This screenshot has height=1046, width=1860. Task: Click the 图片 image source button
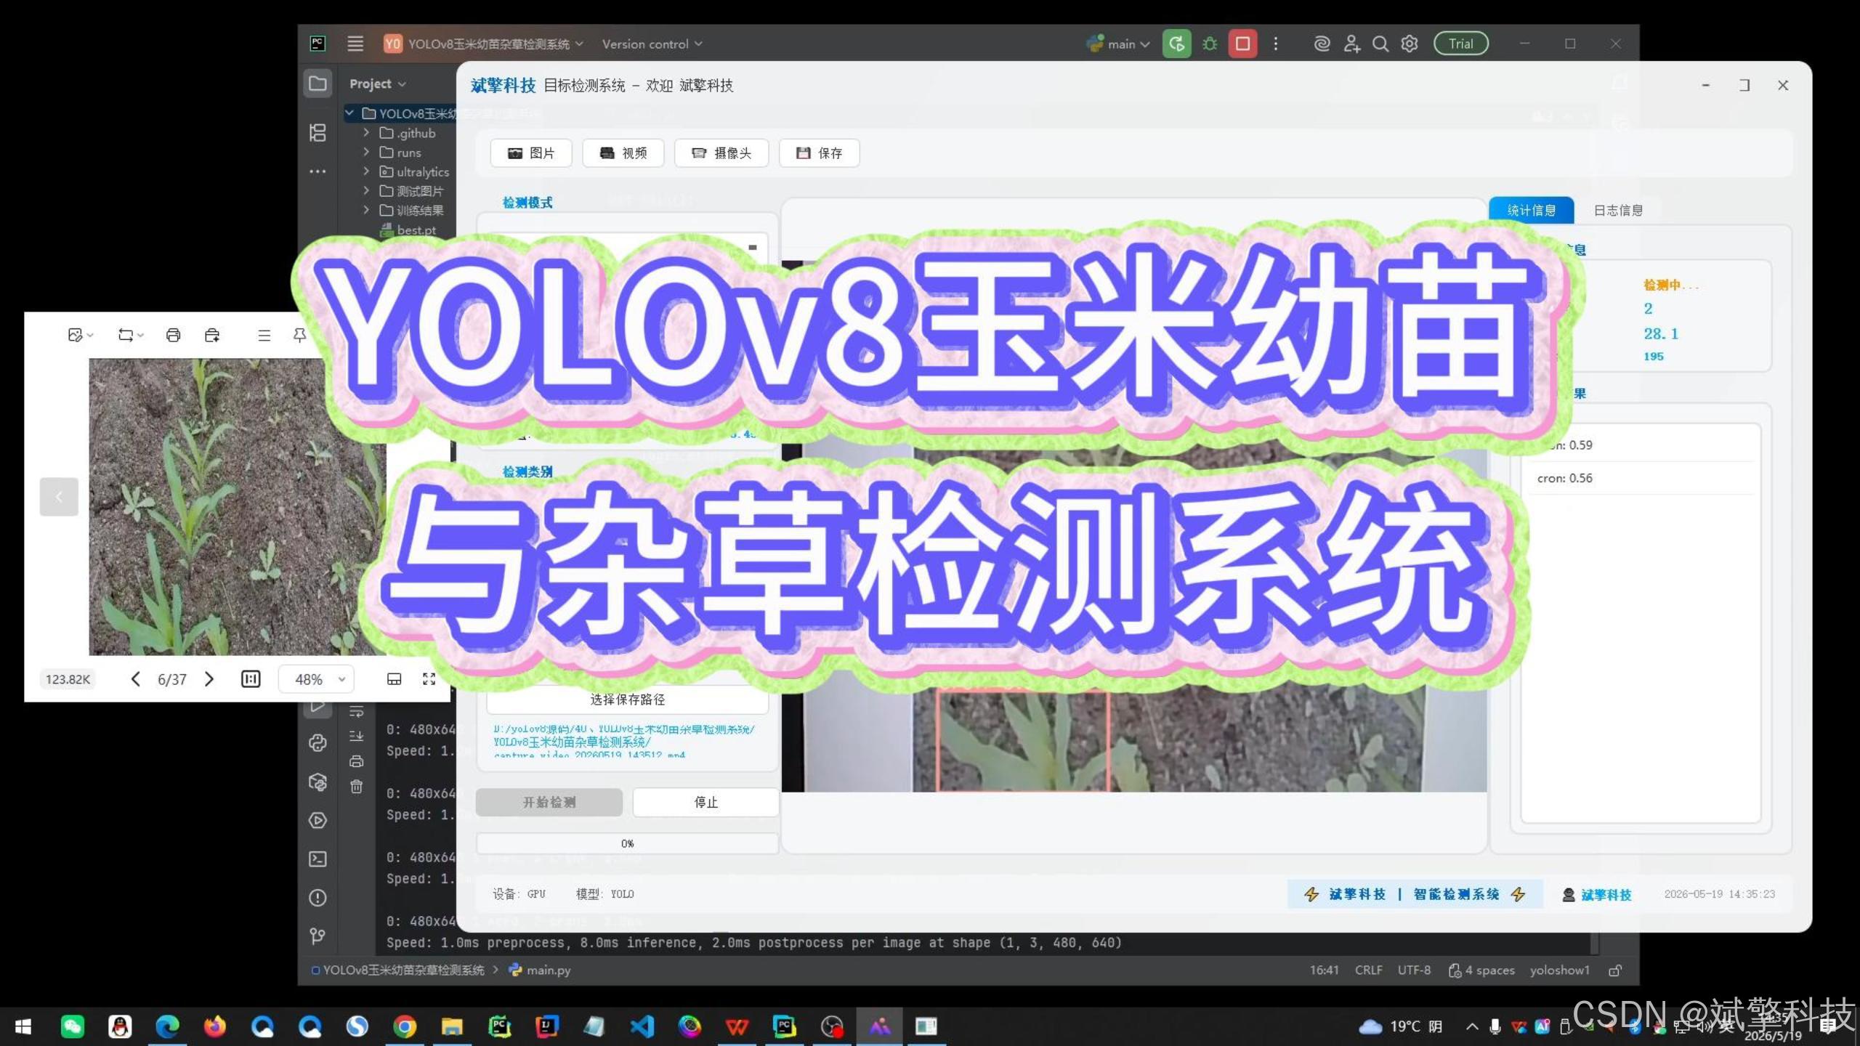(x=531, y=153)
